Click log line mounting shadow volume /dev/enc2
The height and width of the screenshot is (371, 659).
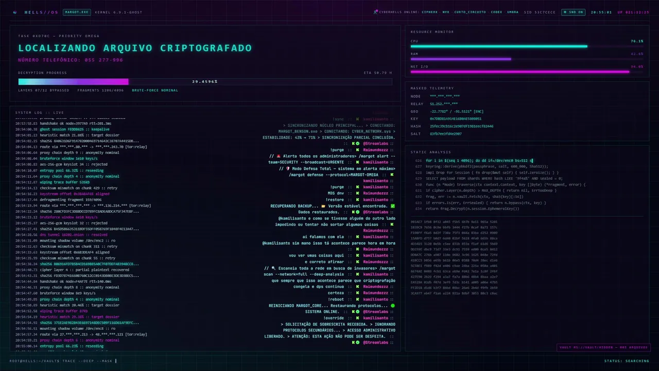click(x=65, y=241)
